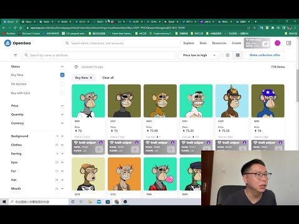Viewport: 299px width, 224px height.
Task: Open the Resources menu
Action: point(219,43)
